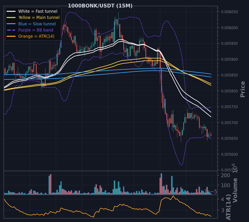Click the vertical Price axis title
The width and height of the screenshot is (249, 222).
pos(243,89)
